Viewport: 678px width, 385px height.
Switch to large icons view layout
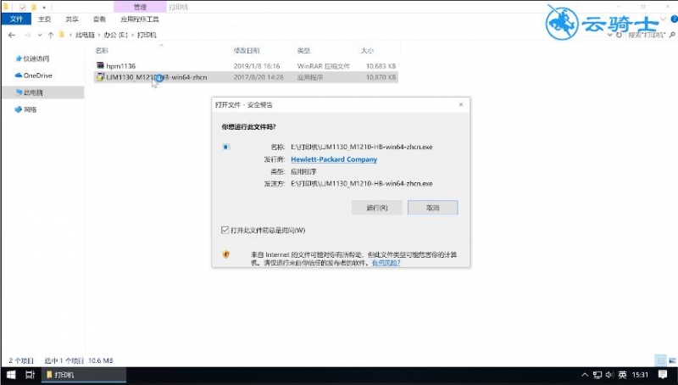point(672,360)
